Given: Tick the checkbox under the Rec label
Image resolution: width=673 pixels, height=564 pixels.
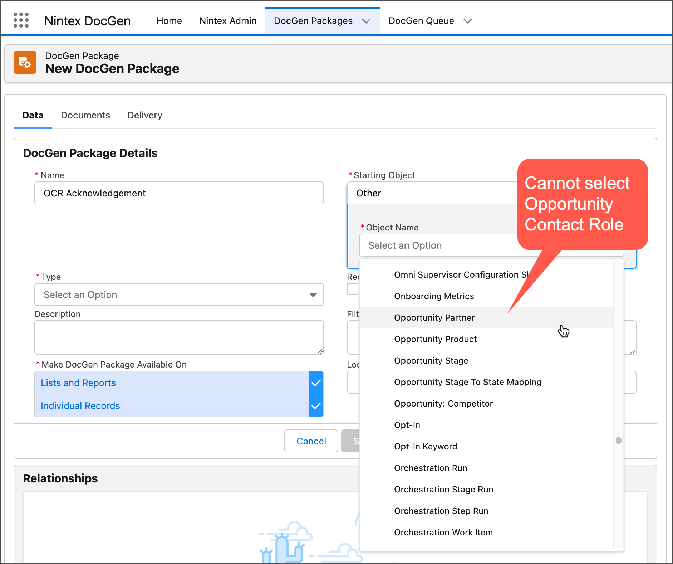Looking at the screenshot, I should [x=353, y=289].
